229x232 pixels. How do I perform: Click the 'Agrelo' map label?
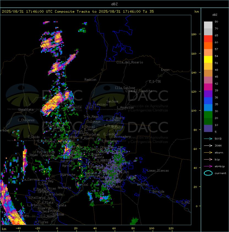pyautogui.click(x=67, y=166)
